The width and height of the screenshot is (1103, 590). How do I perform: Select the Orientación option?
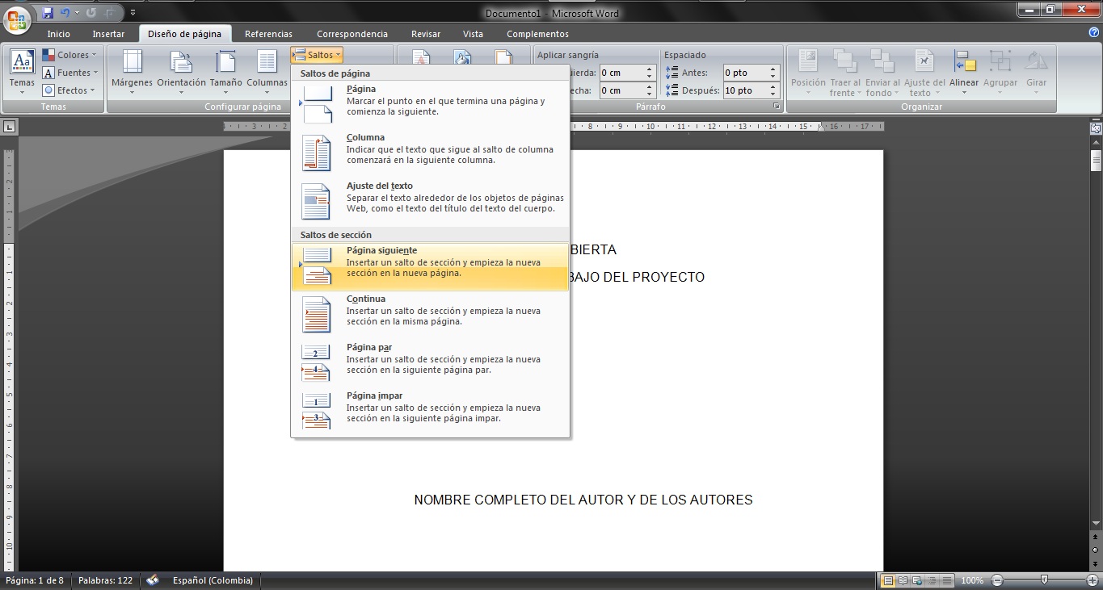(180, 71)
